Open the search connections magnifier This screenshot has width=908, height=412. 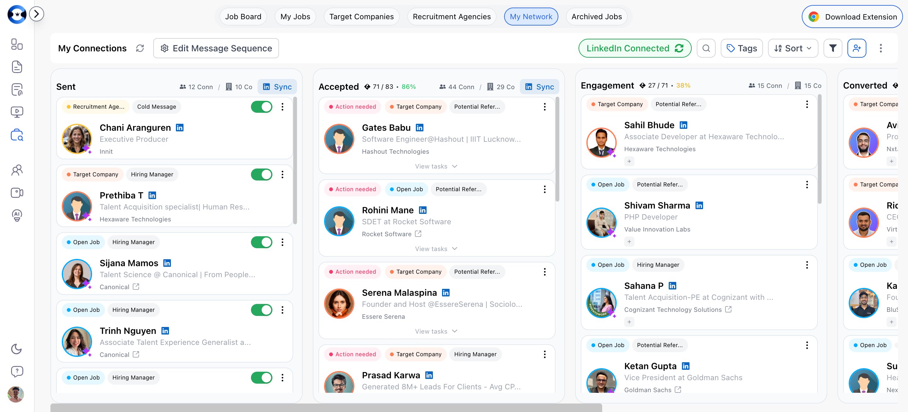(706, 48)
